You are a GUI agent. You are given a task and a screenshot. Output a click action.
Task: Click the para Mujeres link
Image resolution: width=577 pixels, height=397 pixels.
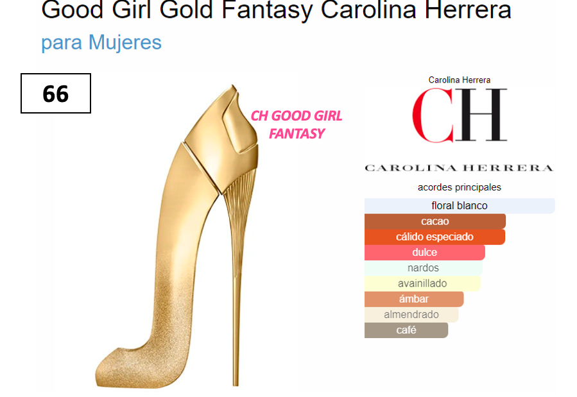(x=101, y=42)
